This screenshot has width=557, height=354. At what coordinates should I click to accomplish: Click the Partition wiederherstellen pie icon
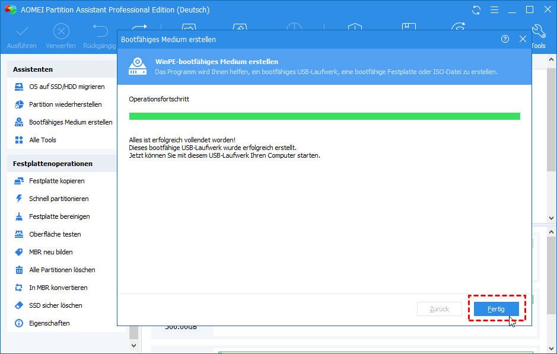click(x=19, y=104)
